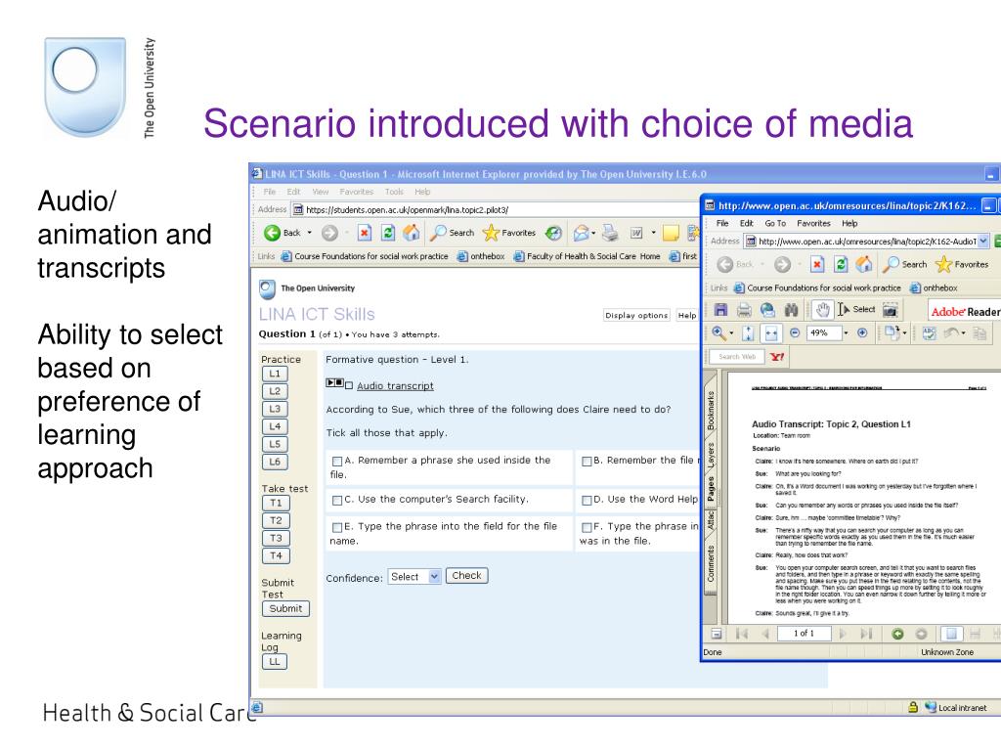Click the Snapshot camera tool in Adobe Reader
Image resolution: width=1001 pixels, height=751 pixels.
(x=891, y=310)
